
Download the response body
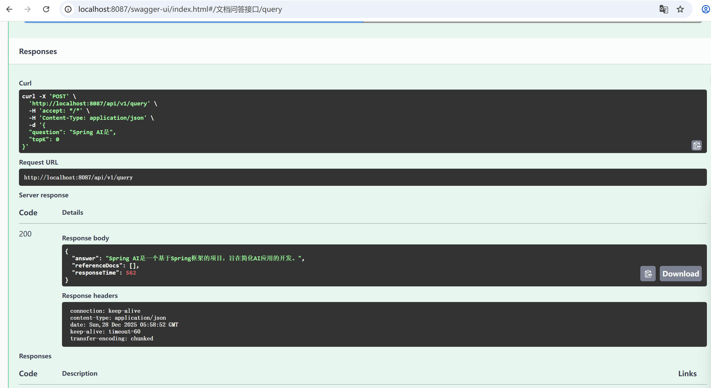point(680,274)
